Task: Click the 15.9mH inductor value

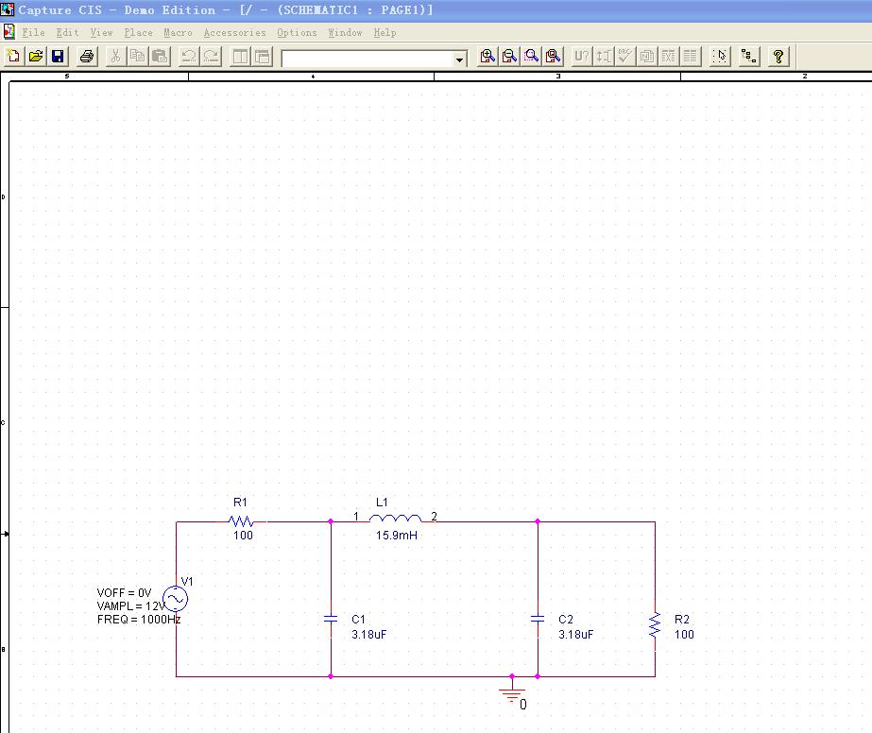Action: point(397,535)
